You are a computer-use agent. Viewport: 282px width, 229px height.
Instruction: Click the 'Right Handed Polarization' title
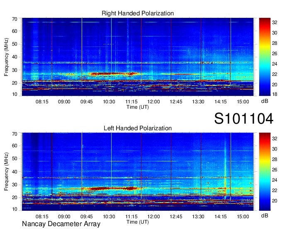(x=138, y=13)
